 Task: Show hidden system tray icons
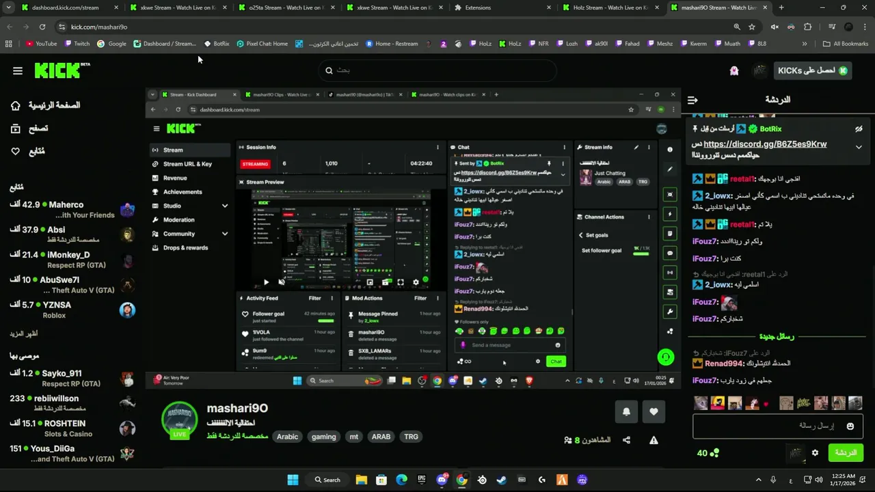[x=758, y=480]
